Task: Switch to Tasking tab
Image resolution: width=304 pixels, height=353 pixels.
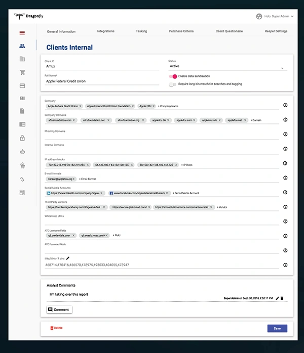Action: (141, 31)
